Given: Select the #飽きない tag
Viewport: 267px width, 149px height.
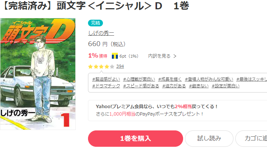Looking at the screenshot, I should (x=199, y=86).
